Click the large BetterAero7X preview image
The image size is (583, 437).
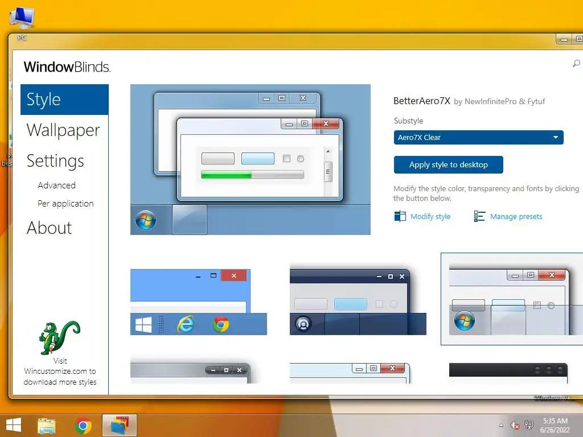point(251,159)
